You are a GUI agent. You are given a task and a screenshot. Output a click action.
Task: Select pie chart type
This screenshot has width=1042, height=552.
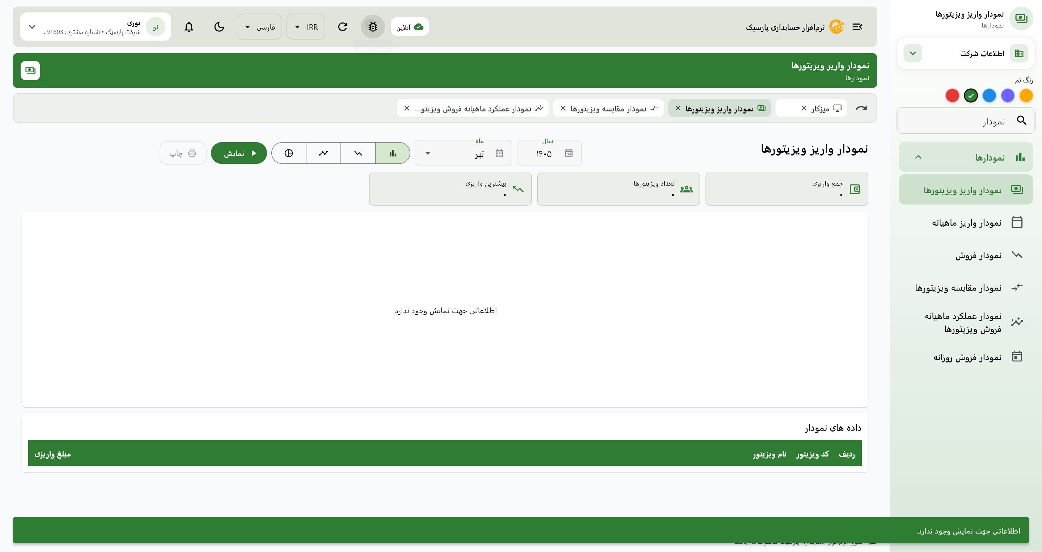[288, 153]
